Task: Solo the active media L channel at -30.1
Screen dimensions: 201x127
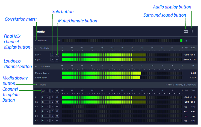Action: (52, 98)
